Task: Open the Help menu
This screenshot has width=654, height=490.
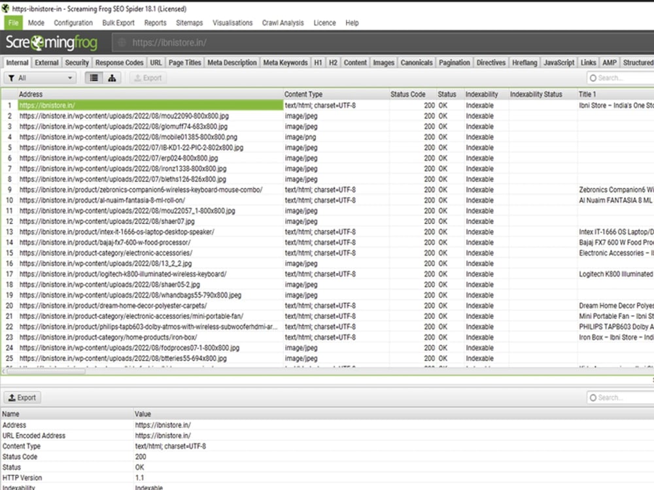Action: (352, 23)
